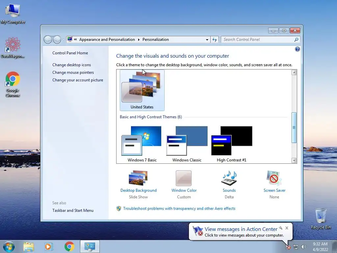Open Desktop Background settings icon
Image resolution: width=337 pixels, height=253 pixels.
[x=138, y=178]
